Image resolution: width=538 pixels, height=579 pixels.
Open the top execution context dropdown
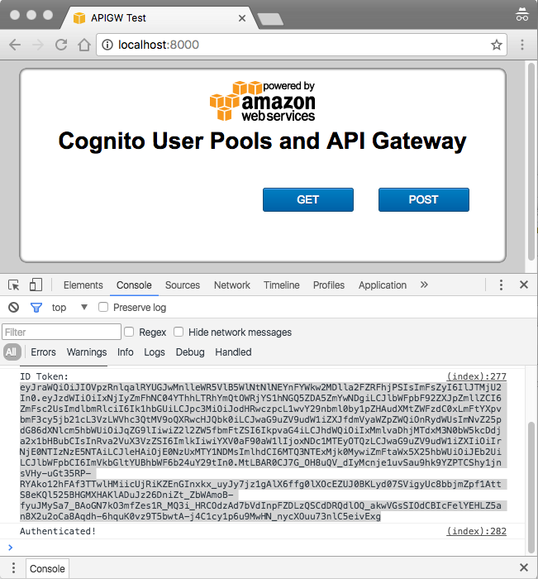point(69,307)
